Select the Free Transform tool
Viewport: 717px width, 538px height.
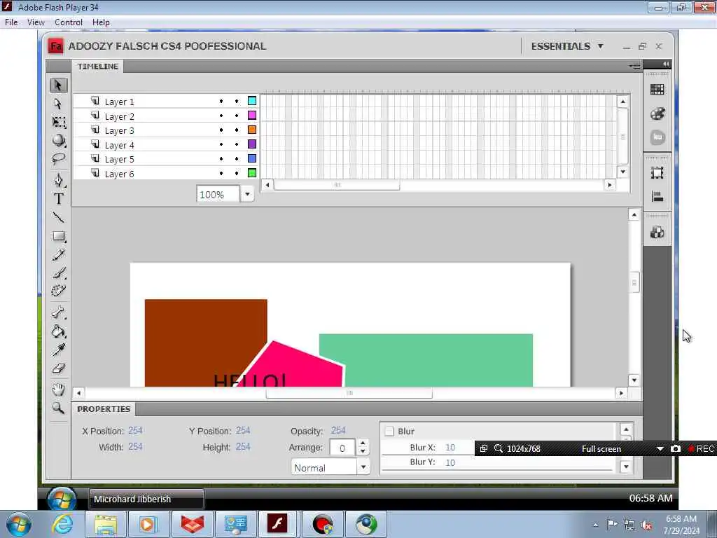click(x=59, y=122)
